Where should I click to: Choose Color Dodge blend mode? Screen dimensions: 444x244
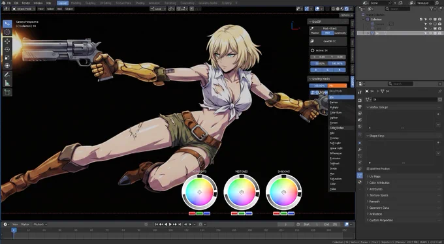[341, 128]
